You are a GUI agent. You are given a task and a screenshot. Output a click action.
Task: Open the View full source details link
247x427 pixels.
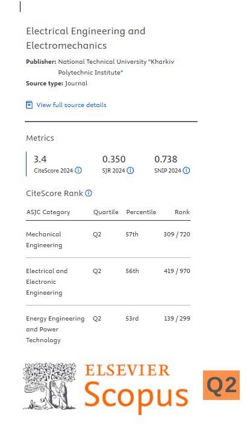(72, 105)
